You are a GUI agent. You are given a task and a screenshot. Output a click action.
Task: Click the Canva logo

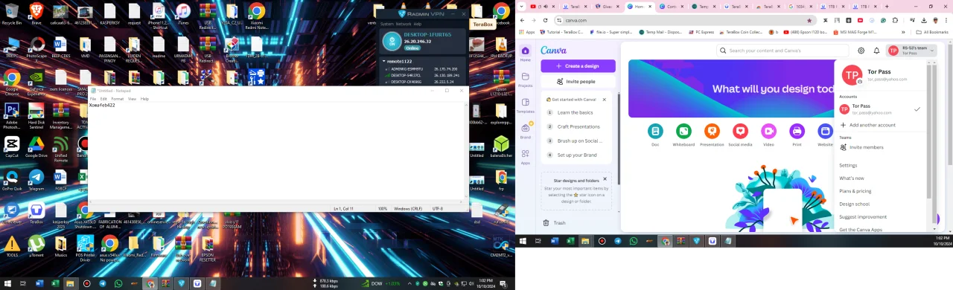pos(553,51)
